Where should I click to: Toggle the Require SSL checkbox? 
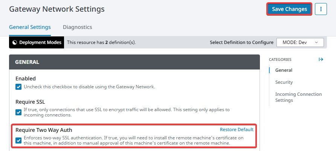(x=19, y=112)
